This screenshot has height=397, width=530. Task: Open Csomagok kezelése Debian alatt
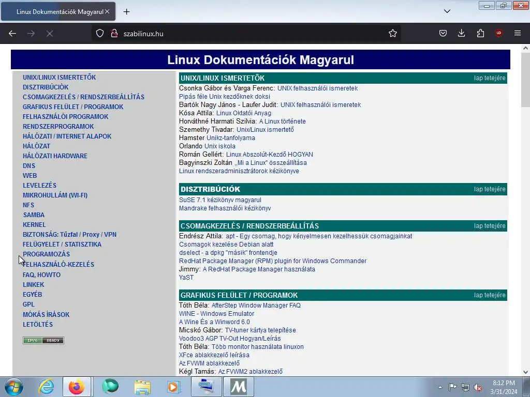[226, 245]
